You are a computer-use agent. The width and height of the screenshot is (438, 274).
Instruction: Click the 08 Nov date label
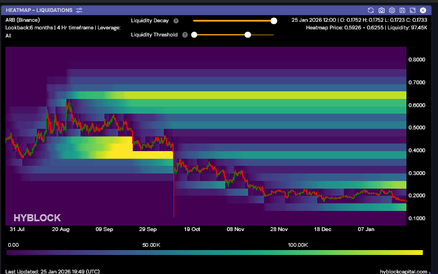[x=236, y=229]
